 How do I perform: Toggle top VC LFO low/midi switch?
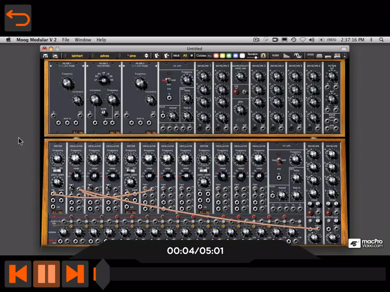(168, 80)
